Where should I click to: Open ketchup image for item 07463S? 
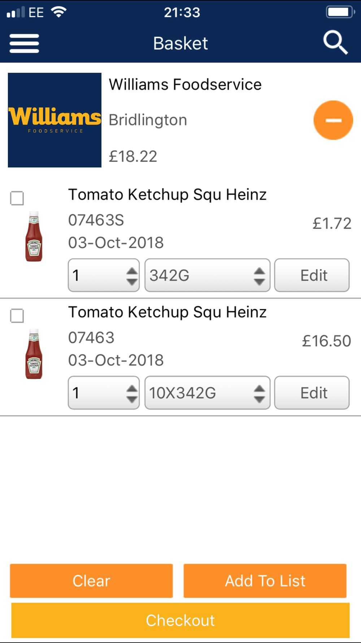pos(34,236)
